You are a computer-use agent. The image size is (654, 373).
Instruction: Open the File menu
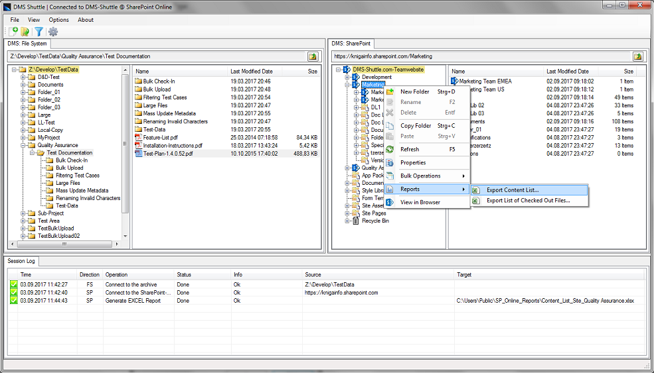point(15,20)
